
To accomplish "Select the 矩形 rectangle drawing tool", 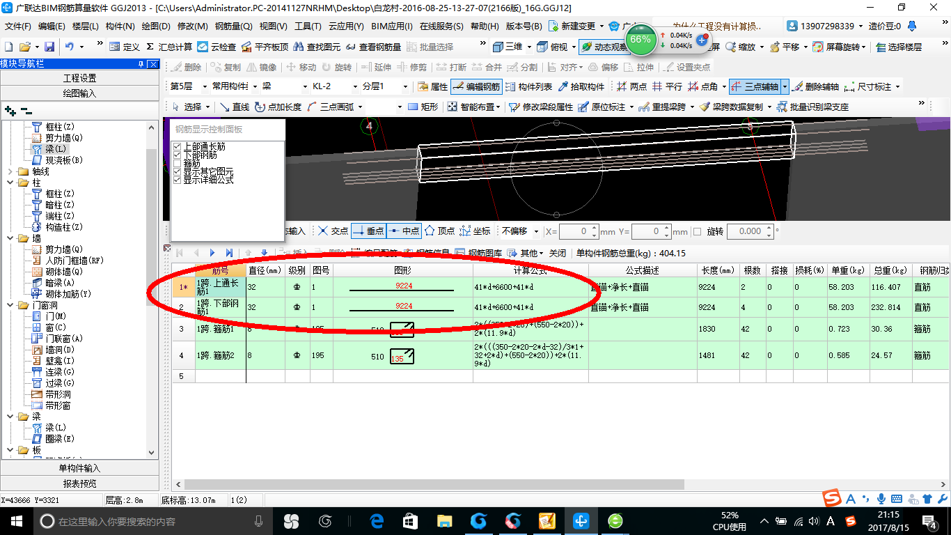I will tap(423, 107).
